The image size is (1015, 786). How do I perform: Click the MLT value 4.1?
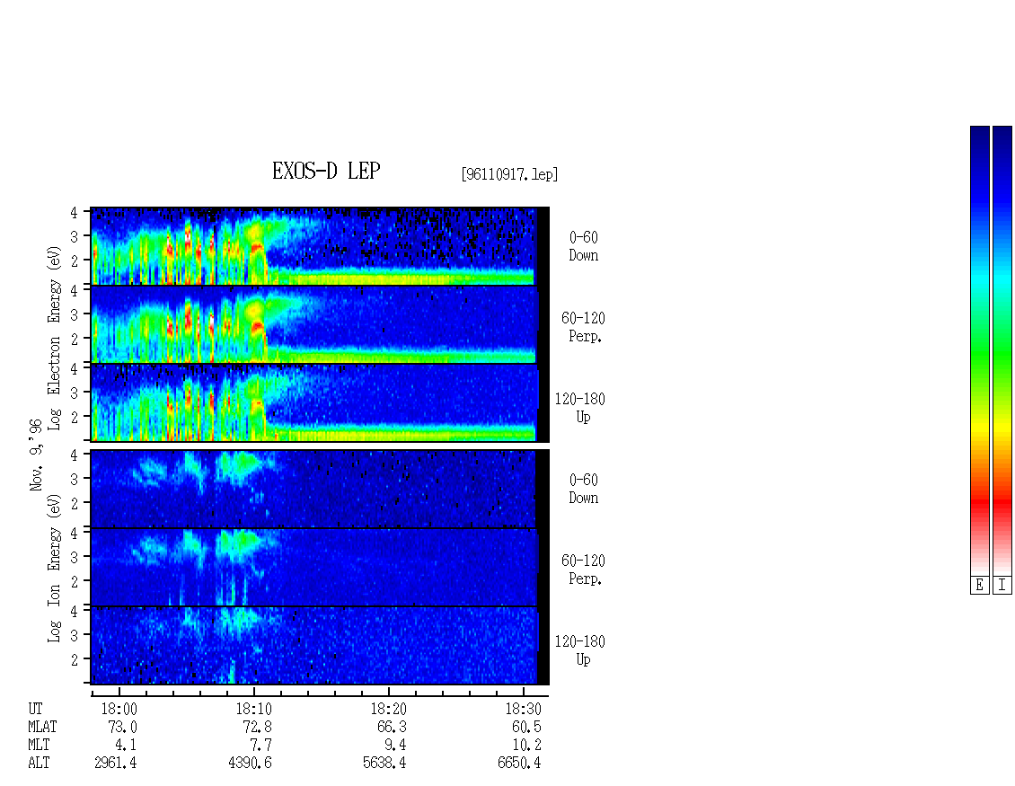126,746
